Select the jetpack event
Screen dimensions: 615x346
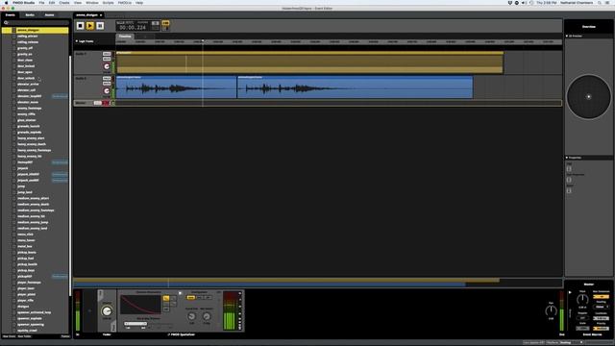[x=23, y=168]
